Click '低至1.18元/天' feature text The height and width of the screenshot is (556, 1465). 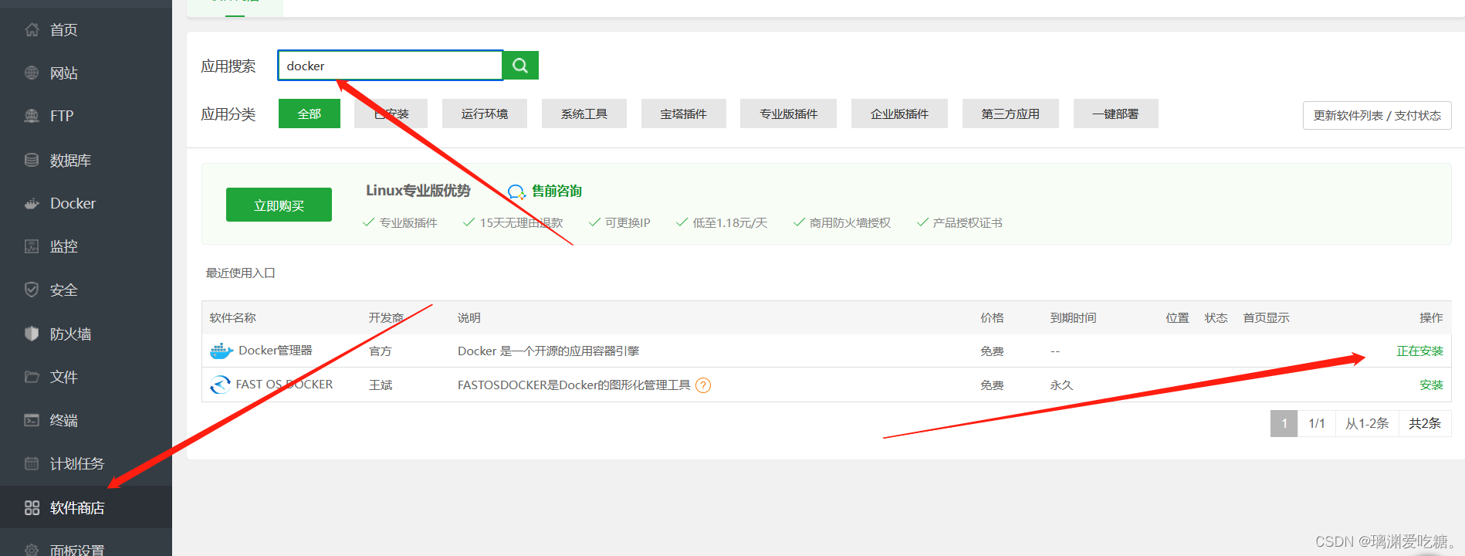729,222
